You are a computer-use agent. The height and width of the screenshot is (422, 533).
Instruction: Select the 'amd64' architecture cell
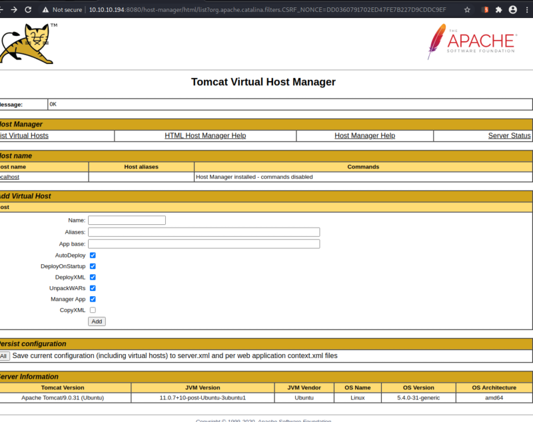[494, 398]
